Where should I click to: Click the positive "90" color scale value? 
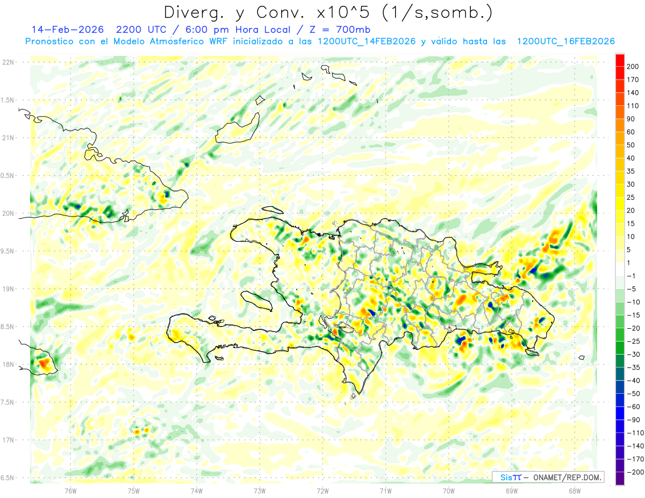pyautogui.click(x=631, y=119)
